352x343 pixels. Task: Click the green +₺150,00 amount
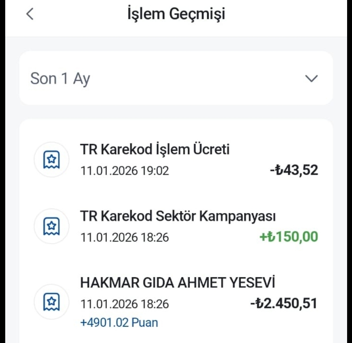coord(289,237)
